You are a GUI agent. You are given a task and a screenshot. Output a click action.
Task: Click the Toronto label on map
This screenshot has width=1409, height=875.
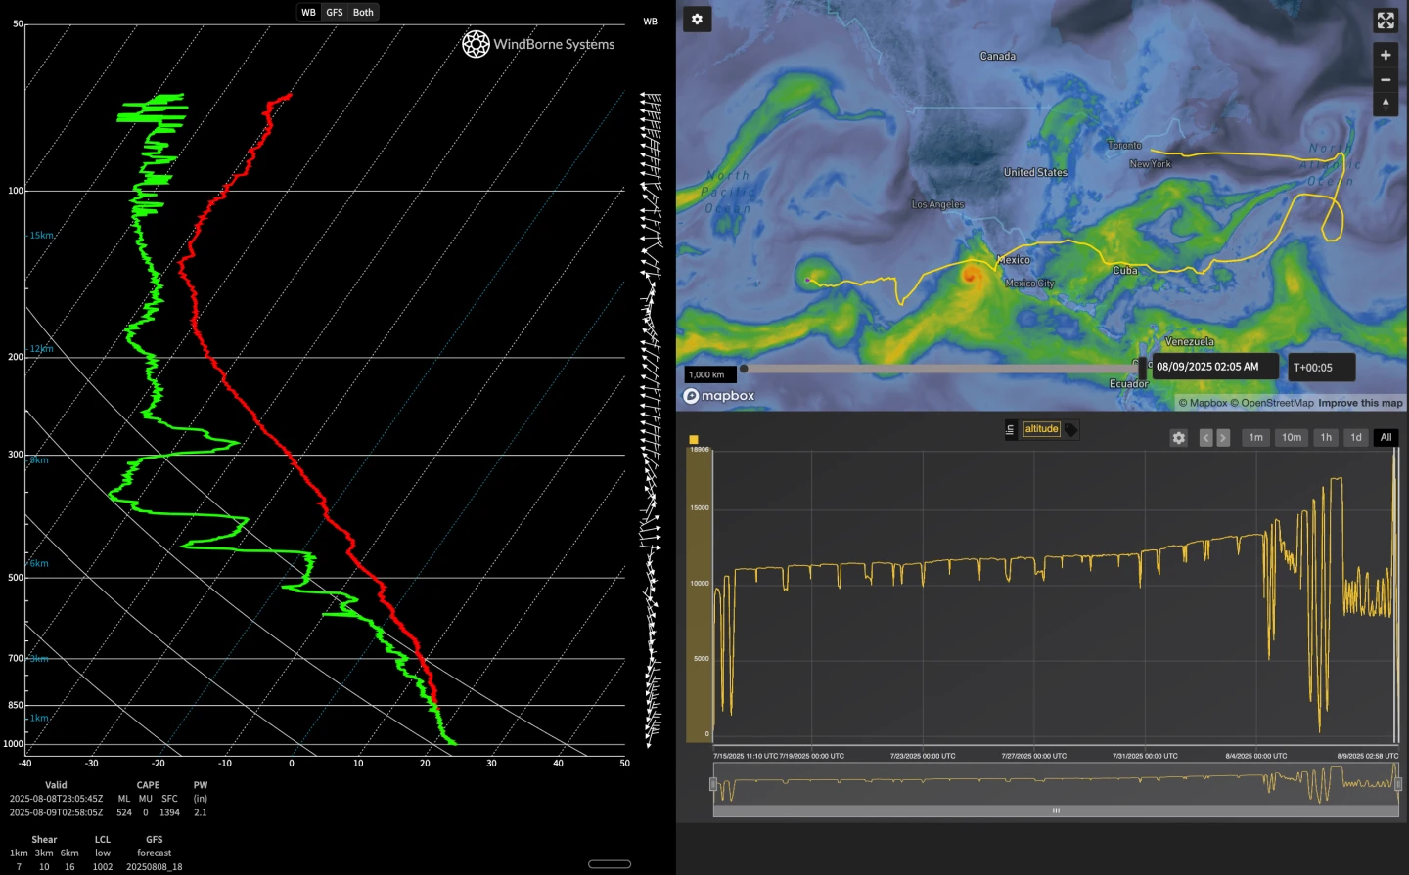1124,145
